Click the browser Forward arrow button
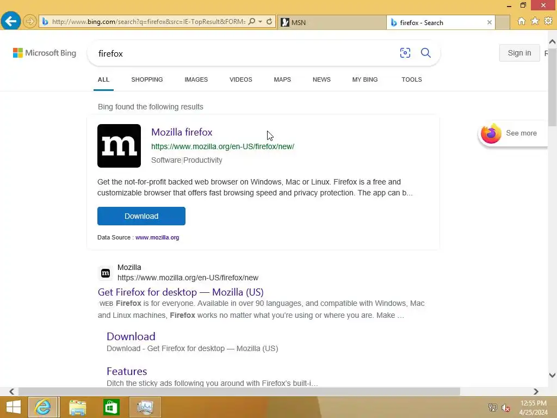This screenshot has width=557, height=418. [x=30, y=22]
